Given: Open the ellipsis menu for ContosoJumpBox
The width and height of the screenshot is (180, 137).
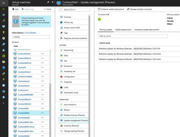Looking at the screenshot, I should [42, 77].
